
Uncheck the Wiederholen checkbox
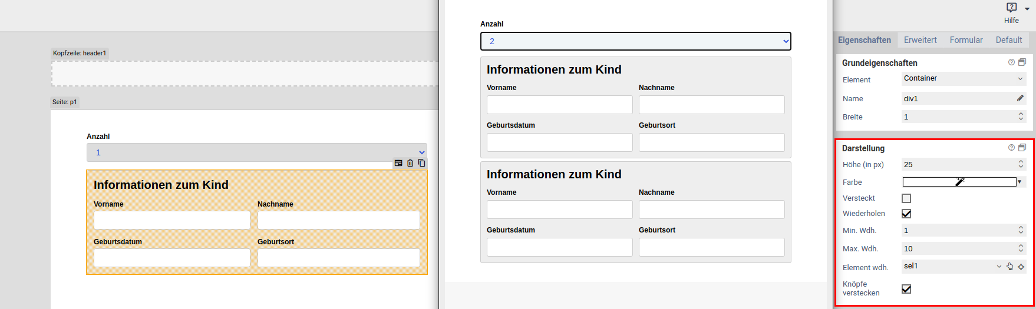click(906, 214)
